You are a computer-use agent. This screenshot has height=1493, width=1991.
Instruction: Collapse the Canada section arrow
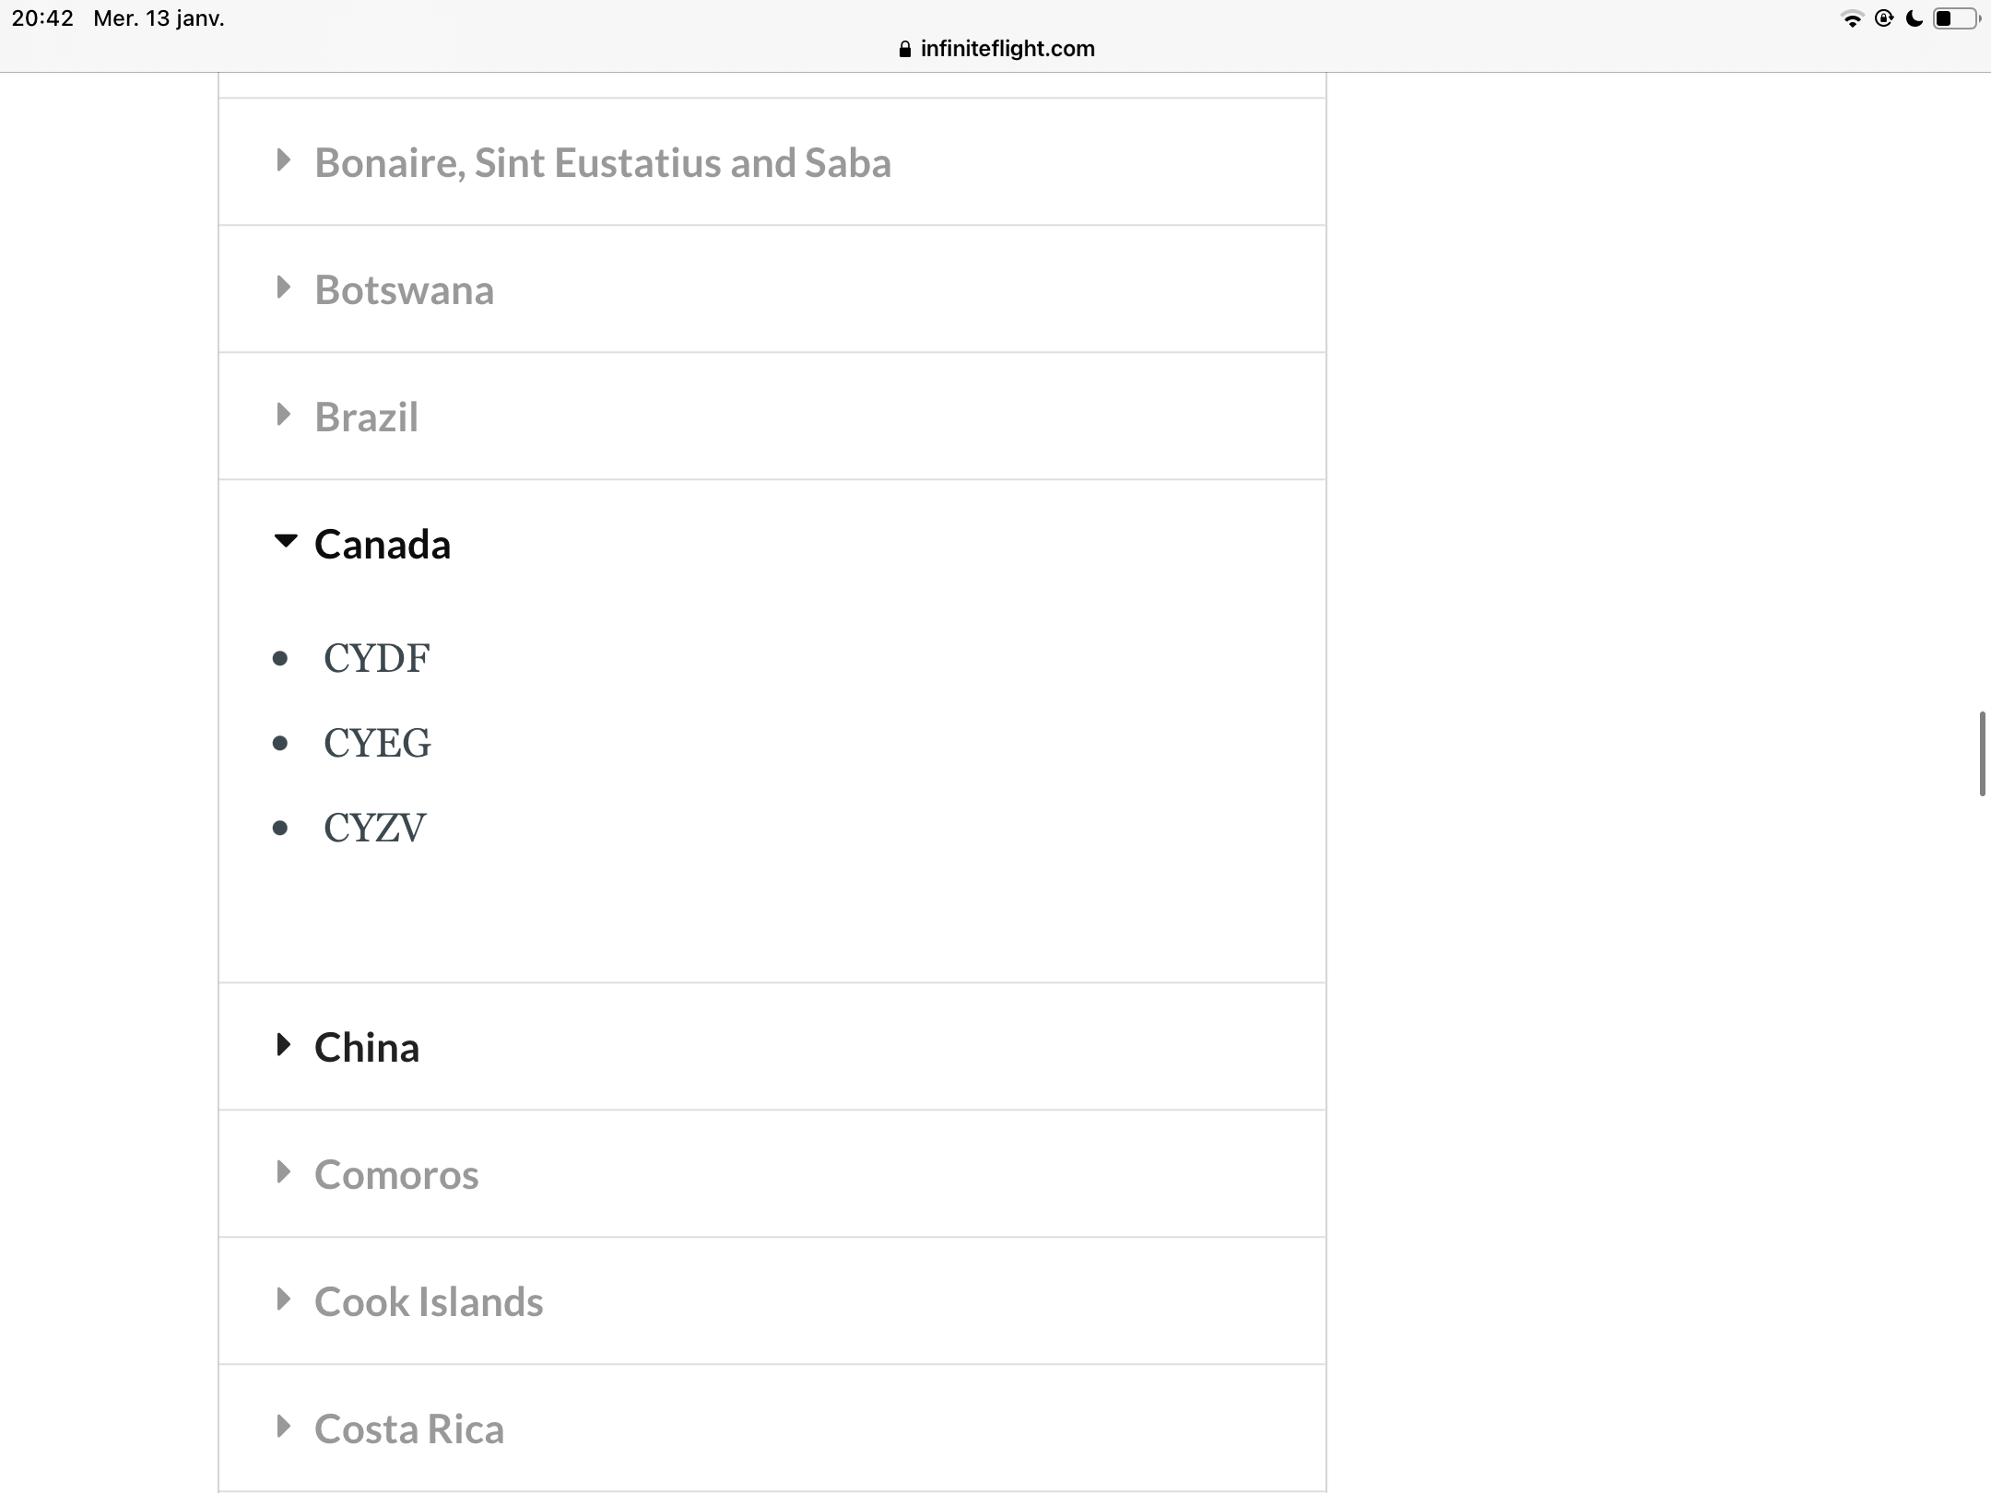click(286, 542)
